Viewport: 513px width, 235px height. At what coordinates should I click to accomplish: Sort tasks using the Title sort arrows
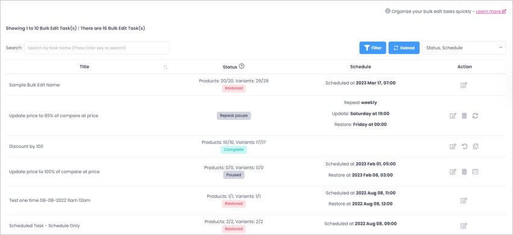pos(165,67)
